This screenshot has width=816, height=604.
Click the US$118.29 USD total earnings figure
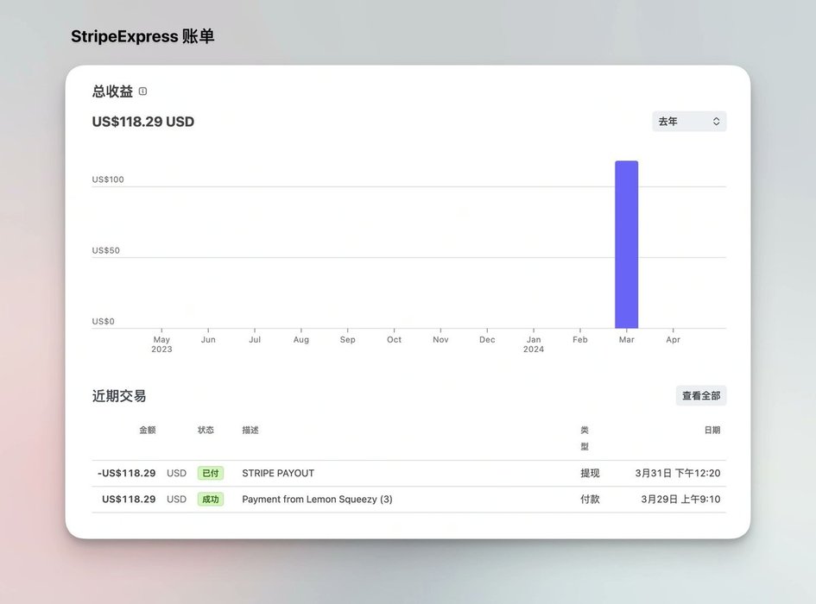[x=143, y=122]
